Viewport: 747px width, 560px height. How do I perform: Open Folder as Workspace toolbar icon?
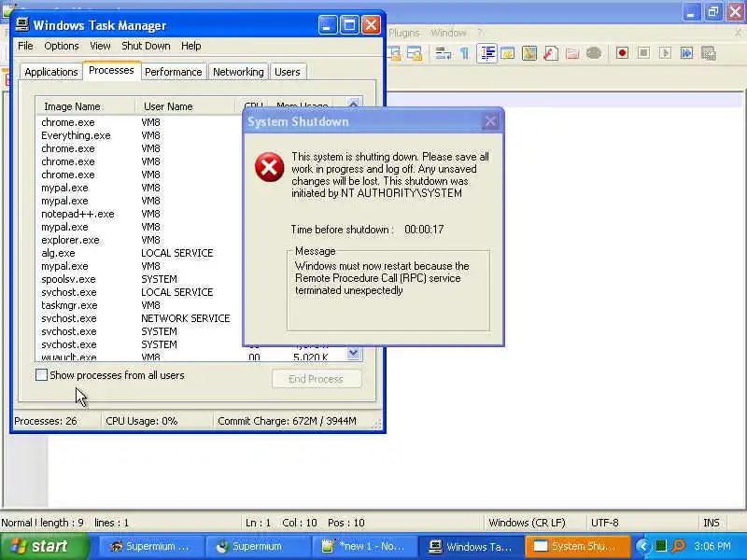pyautogui.click(x=572, y=53)
